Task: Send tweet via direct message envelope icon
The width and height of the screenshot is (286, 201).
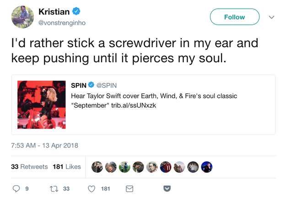Action: pos(129,189)
